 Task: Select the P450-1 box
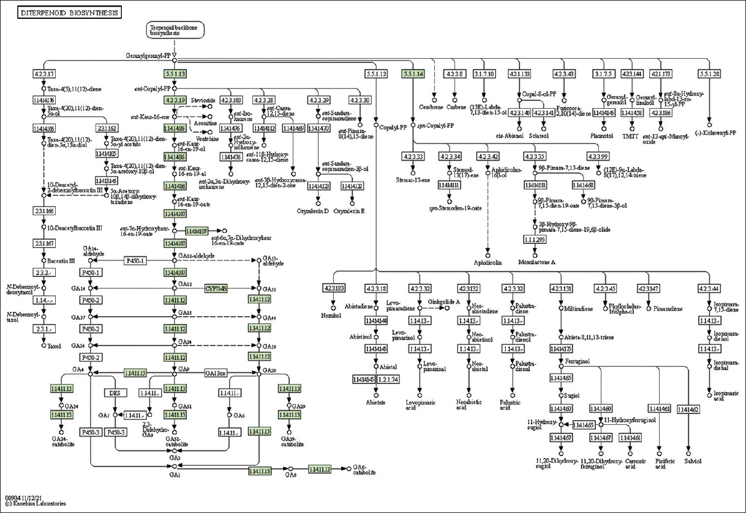tap(135, 260)
